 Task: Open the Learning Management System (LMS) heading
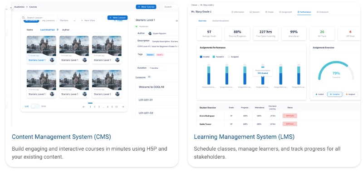(244, 137)
